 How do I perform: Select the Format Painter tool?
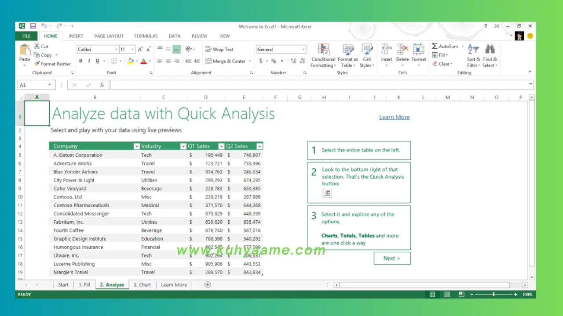pyautogui.click(x=52, y=64)
